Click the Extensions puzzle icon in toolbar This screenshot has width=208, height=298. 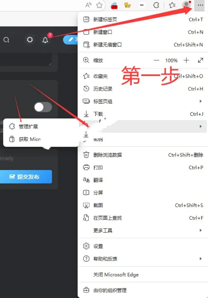click(x=156, y=5)
